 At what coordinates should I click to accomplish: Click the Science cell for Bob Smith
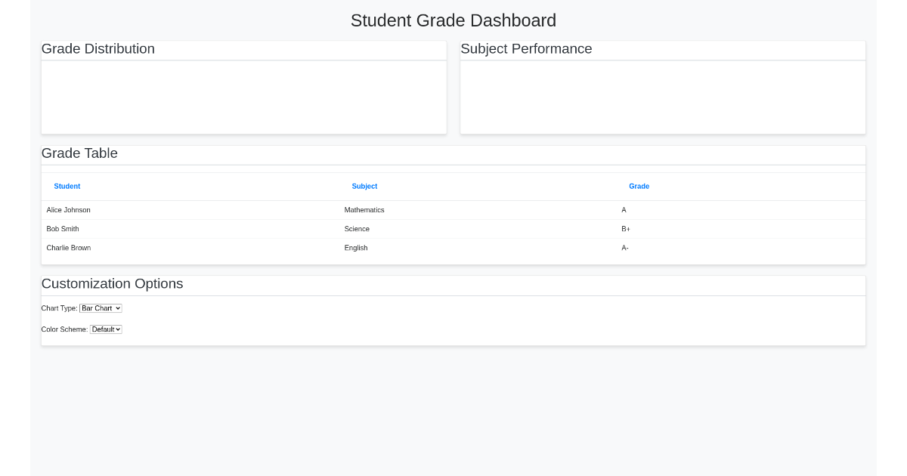click(x=357, y=229)
